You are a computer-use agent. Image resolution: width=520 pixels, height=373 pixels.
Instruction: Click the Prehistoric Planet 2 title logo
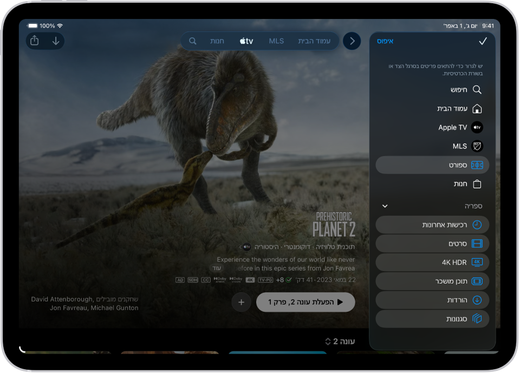[x=334, y=225]
